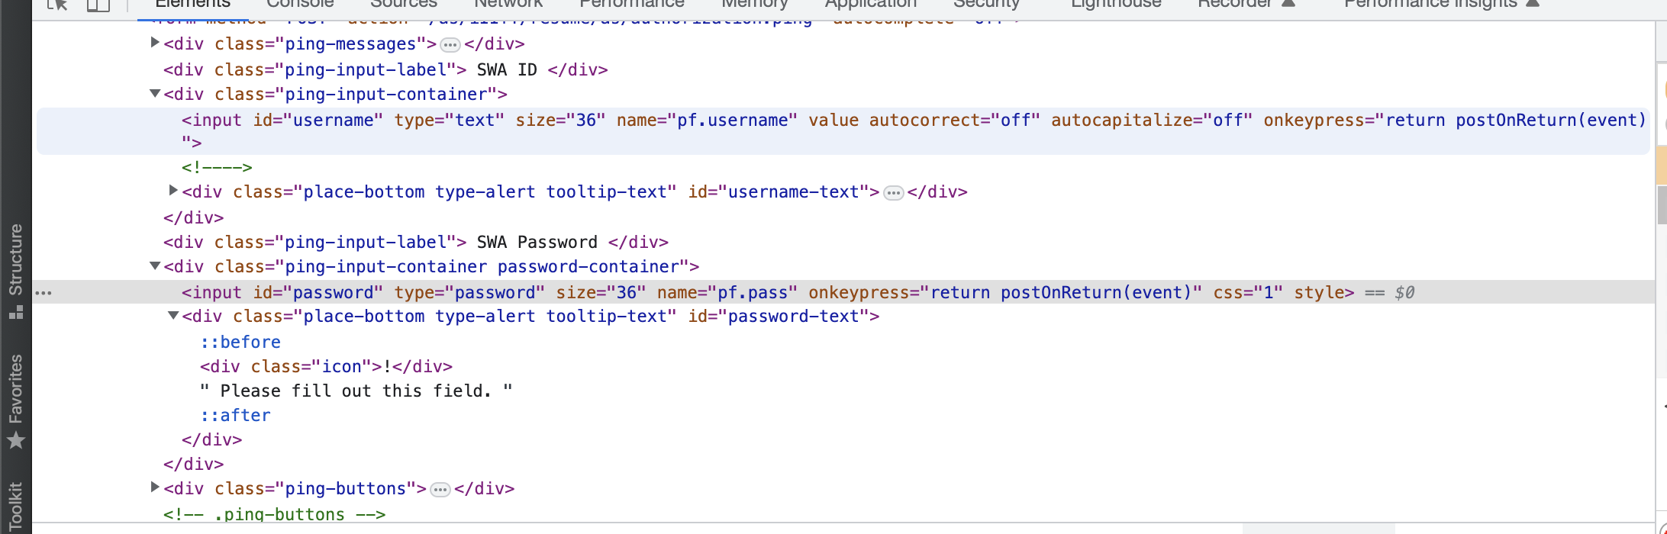Screen dimensions: 1667x534
Task: Open the Recorder tab
Action: (1235, 4)
